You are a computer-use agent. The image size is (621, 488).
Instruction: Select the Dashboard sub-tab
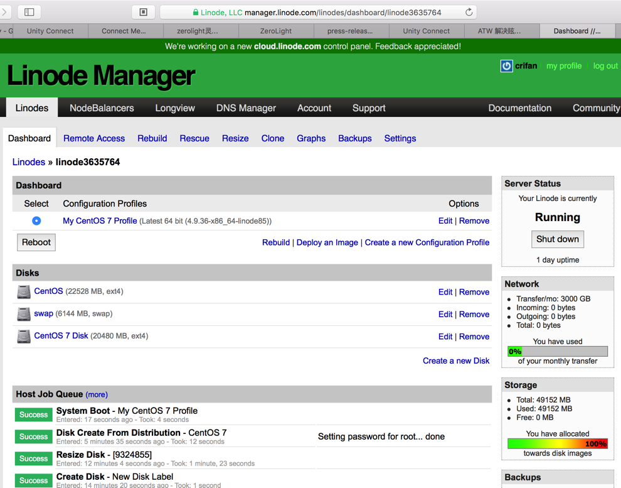coord(29,138)
